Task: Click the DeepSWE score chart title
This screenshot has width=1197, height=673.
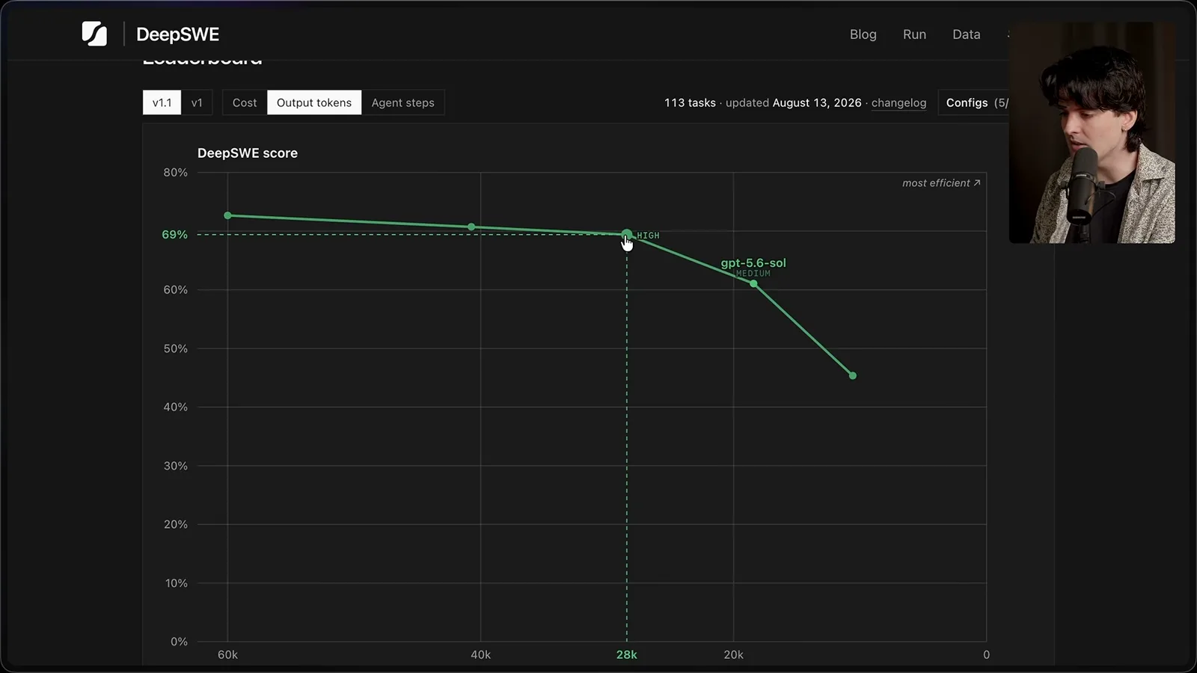Action: (248, 153)
